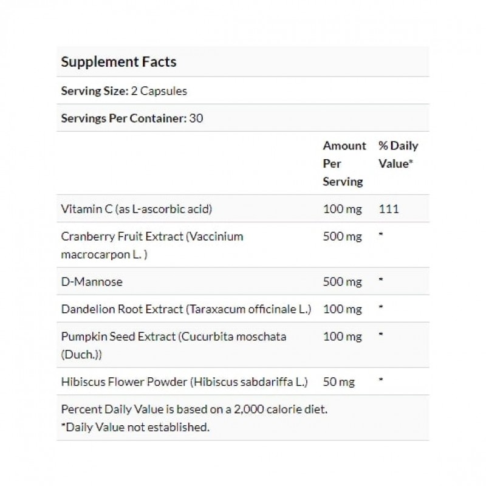
Task: Select the Vitamin C ingredient name
Action: tap(137, 209)
